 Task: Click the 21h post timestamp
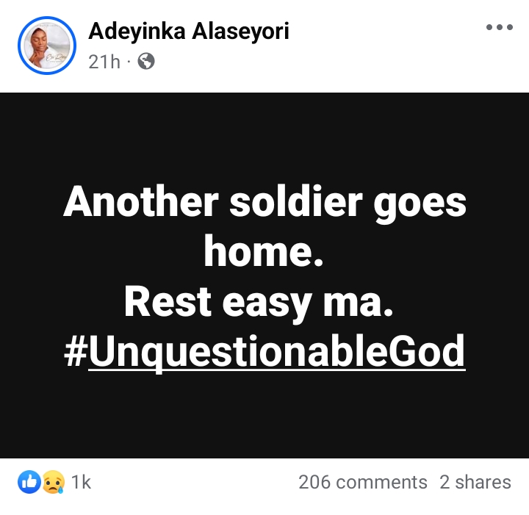tap(104, 62)
